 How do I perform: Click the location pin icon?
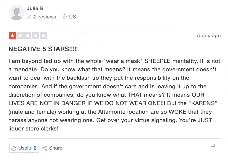tap(65, 17)
